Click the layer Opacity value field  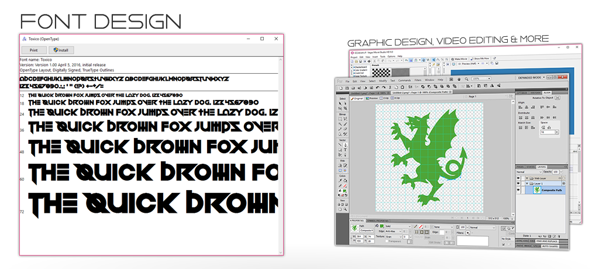pos(556,172)
